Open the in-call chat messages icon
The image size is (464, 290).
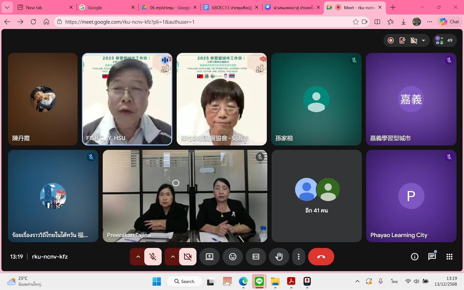point(432,257)
